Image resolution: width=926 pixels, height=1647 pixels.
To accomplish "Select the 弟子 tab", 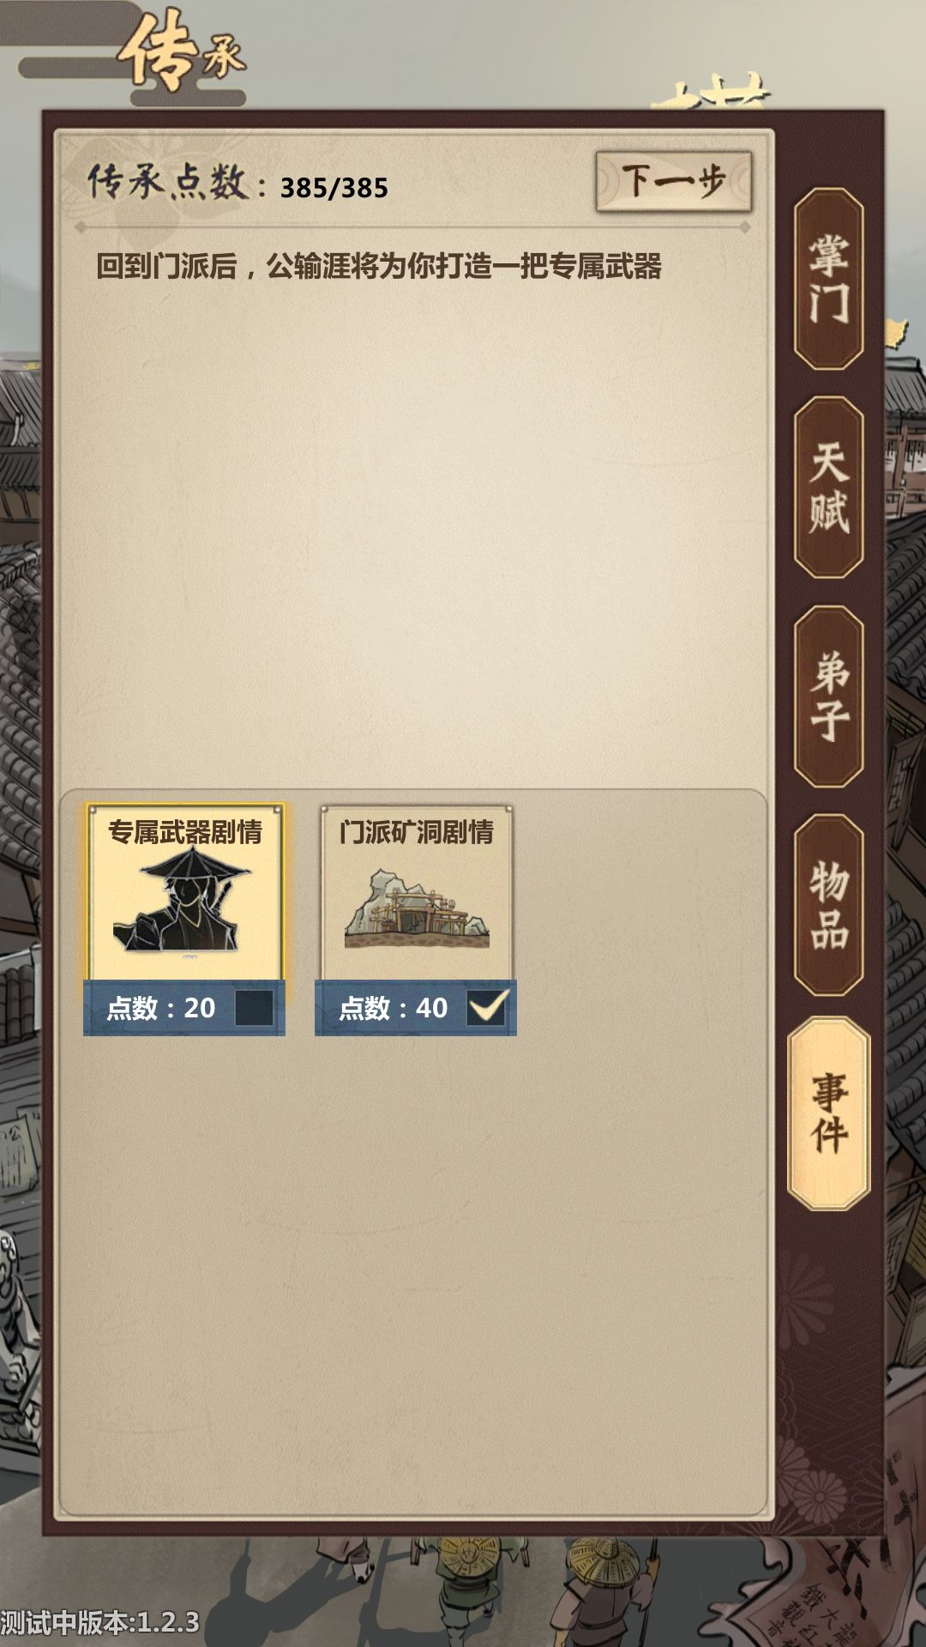I will click(828, 696).
